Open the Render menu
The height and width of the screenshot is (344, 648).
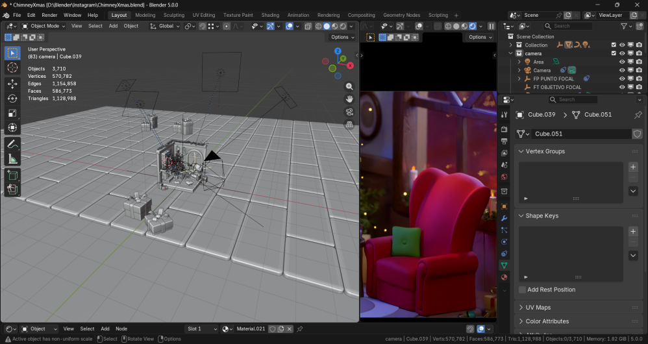point(49,15)
